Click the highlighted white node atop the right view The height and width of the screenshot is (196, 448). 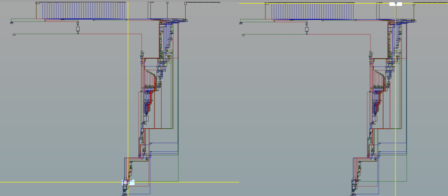[x=395, y=4]
